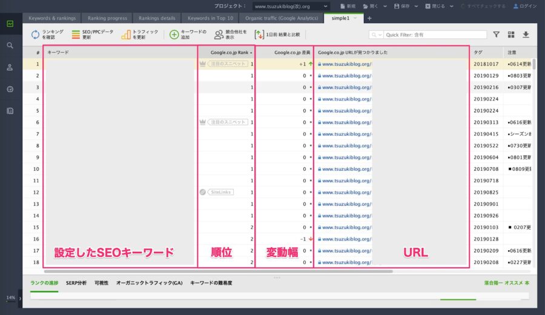The width and height of the screenshot is (545, 315).
Task: Click the ランキングを確認 refresh rankings icon
Action: coord(35,35)
